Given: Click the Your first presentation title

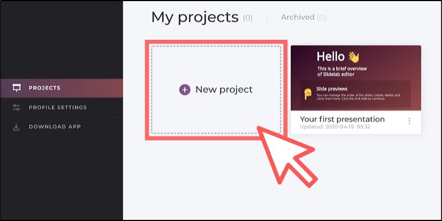Looking at the screenshot, I should pos(342,119).
